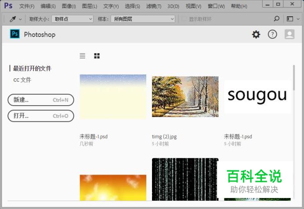
Task: Open the 文字(Y) menu
Action: (111, 7)
